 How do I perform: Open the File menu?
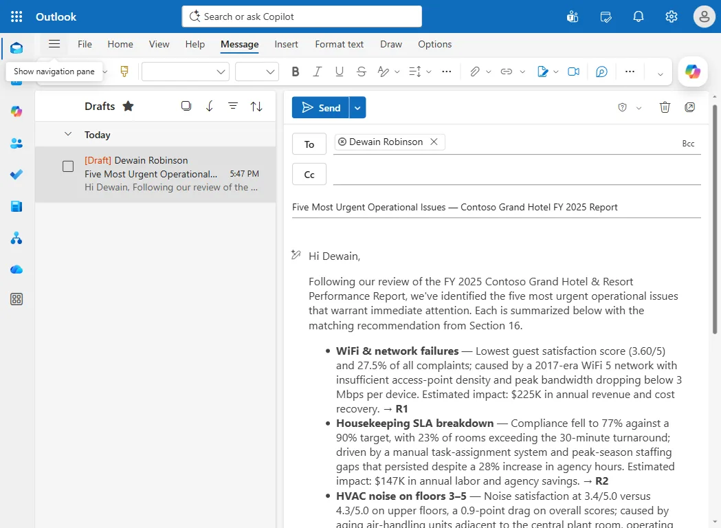85,44
